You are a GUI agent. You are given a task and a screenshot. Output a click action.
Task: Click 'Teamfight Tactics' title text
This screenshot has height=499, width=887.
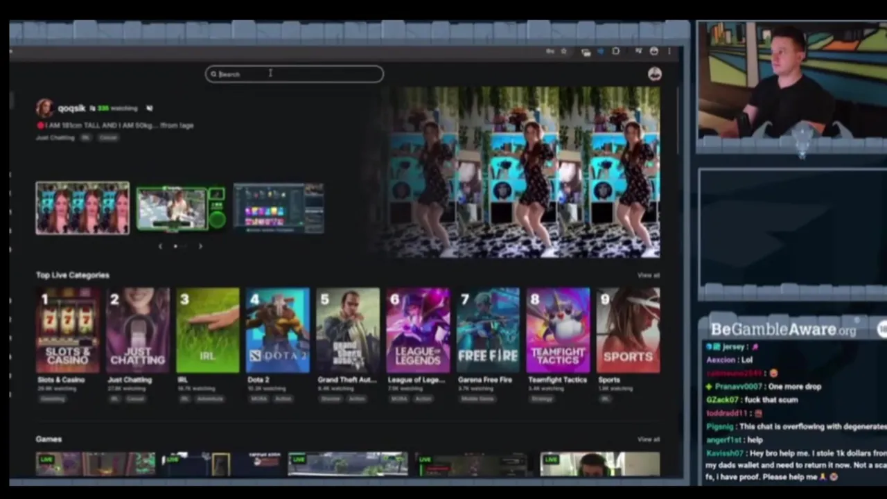click(557, 380)
